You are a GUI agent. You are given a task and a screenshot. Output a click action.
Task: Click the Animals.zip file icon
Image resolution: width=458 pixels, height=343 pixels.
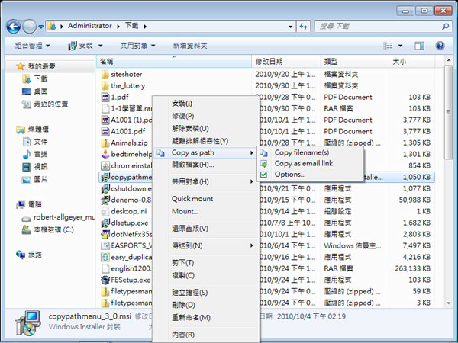pyautogui.click(x=105, y=143)
